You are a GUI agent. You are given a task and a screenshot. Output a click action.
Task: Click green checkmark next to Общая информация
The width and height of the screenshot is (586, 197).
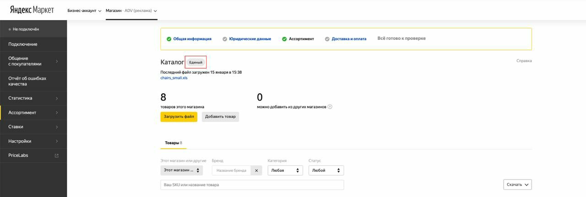click(169, 39)
